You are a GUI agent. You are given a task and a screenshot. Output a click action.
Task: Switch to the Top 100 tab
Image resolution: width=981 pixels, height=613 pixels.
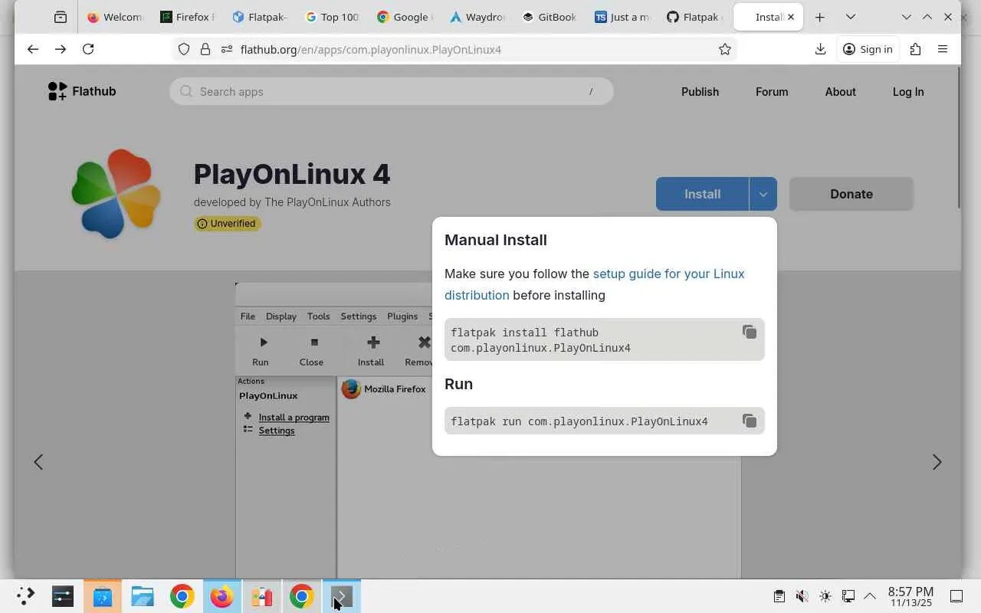[x=333, y=17]
